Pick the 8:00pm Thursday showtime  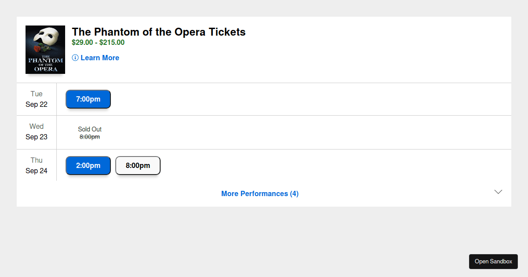pos(138,166)
